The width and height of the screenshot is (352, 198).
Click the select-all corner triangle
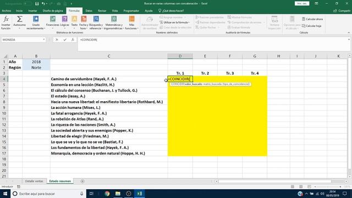5,56
